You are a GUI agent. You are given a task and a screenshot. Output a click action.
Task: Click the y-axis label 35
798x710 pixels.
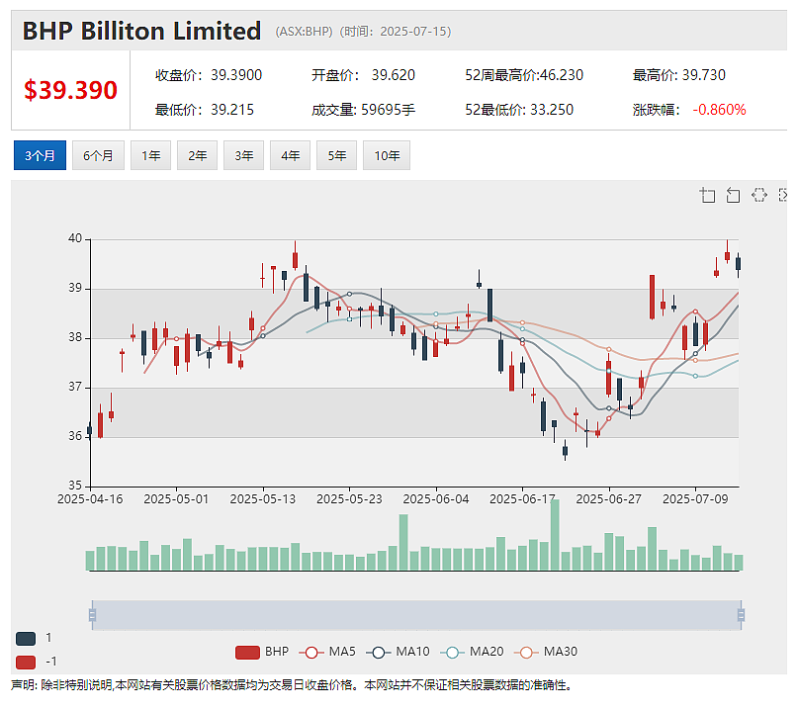(75, 486)
